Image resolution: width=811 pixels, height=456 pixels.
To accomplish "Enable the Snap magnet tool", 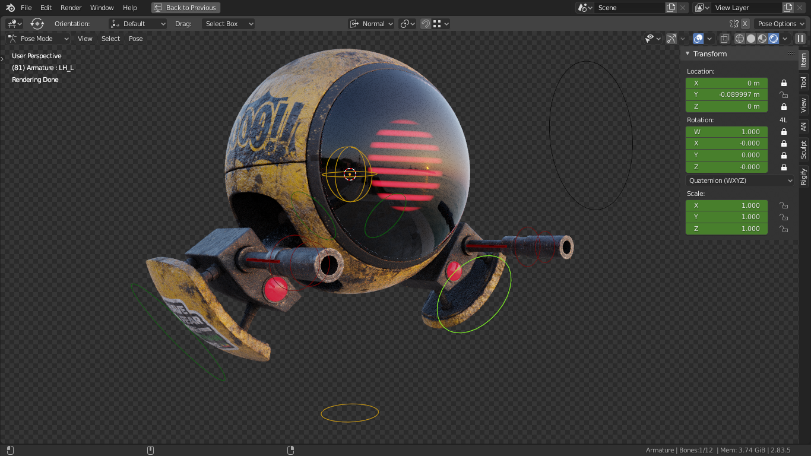I will [x=425, y=24].
